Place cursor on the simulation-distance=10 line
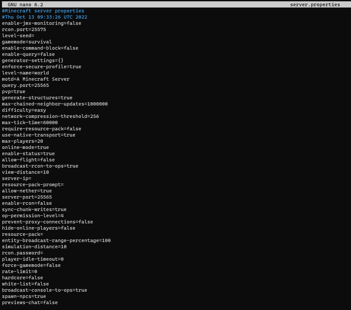This screenshot has width=351, height=310. [34, 247]
